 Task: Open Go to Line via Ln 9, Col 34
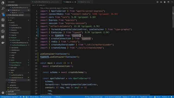click(113, 97)
